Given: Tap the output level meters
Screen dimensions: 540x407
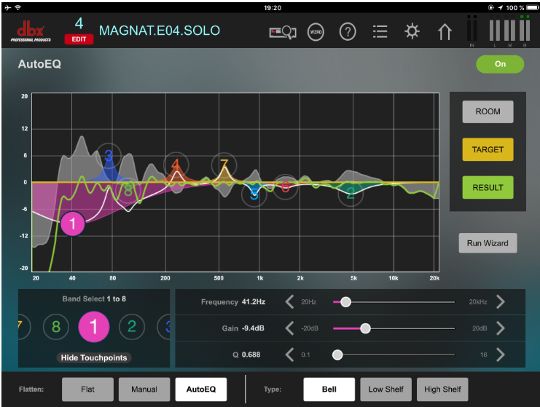Looking at the screenshot, I should coord(509,31).
